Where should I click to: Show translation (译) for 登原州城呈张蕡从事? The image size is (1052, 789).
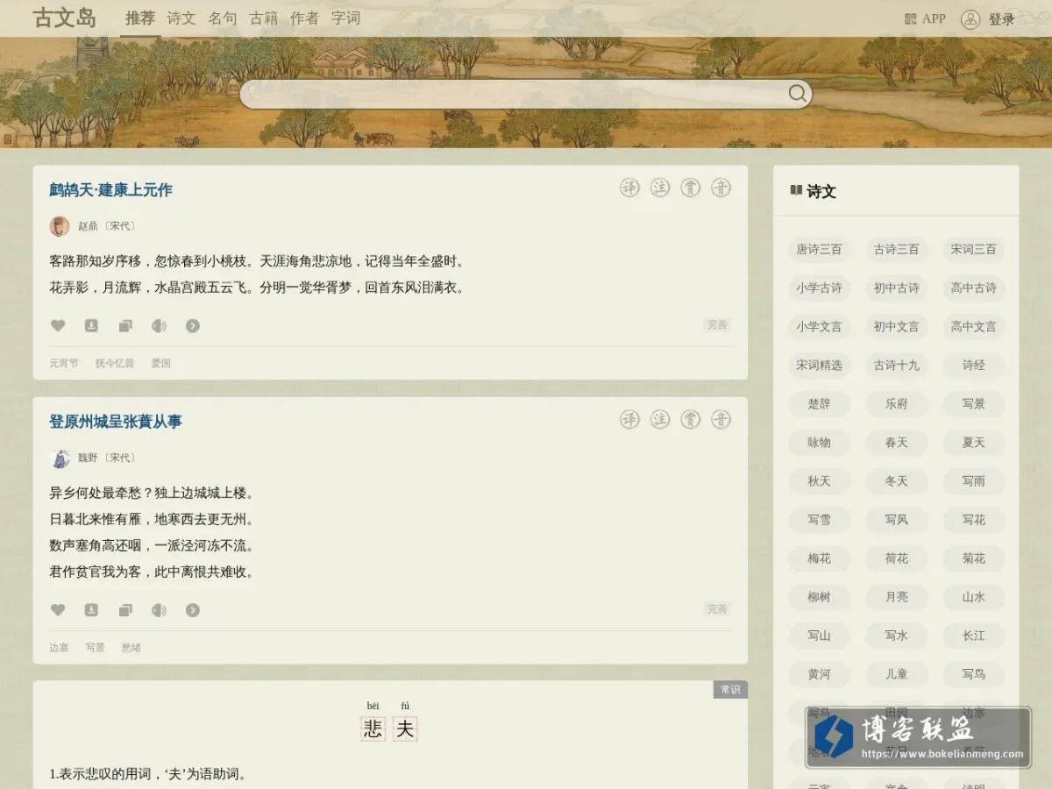click(629, 419)
